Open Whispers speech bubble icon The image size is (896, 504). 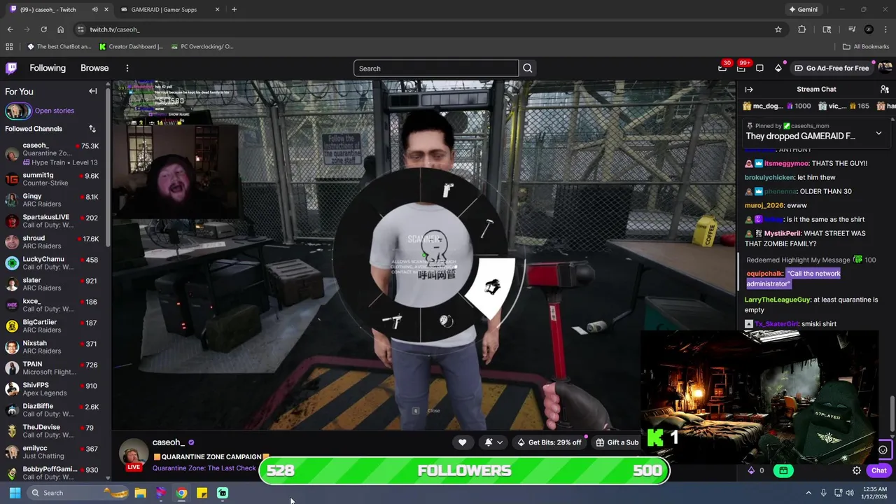[759, 68]
